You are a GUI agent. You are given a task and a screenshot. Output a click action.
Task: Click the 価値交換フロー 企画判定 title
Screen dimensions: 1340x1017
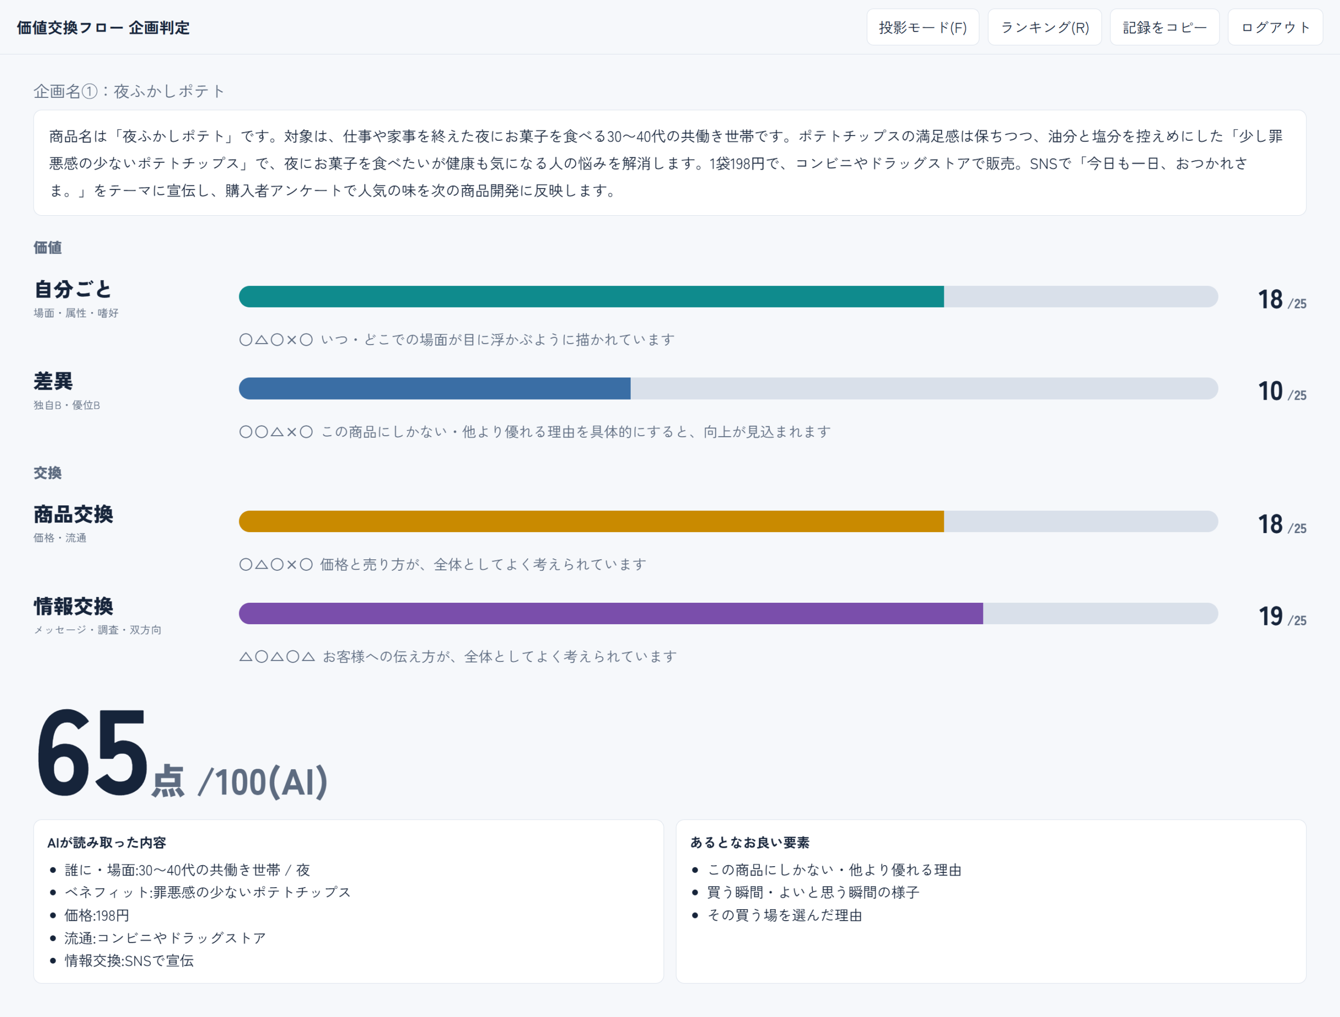(103, 28)
